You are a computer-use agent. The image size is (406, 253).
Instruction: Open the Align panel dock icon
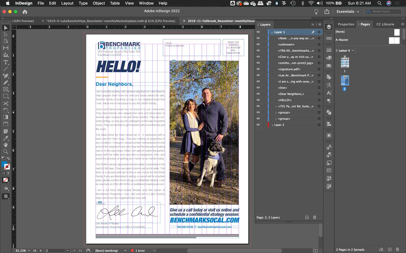329,124
